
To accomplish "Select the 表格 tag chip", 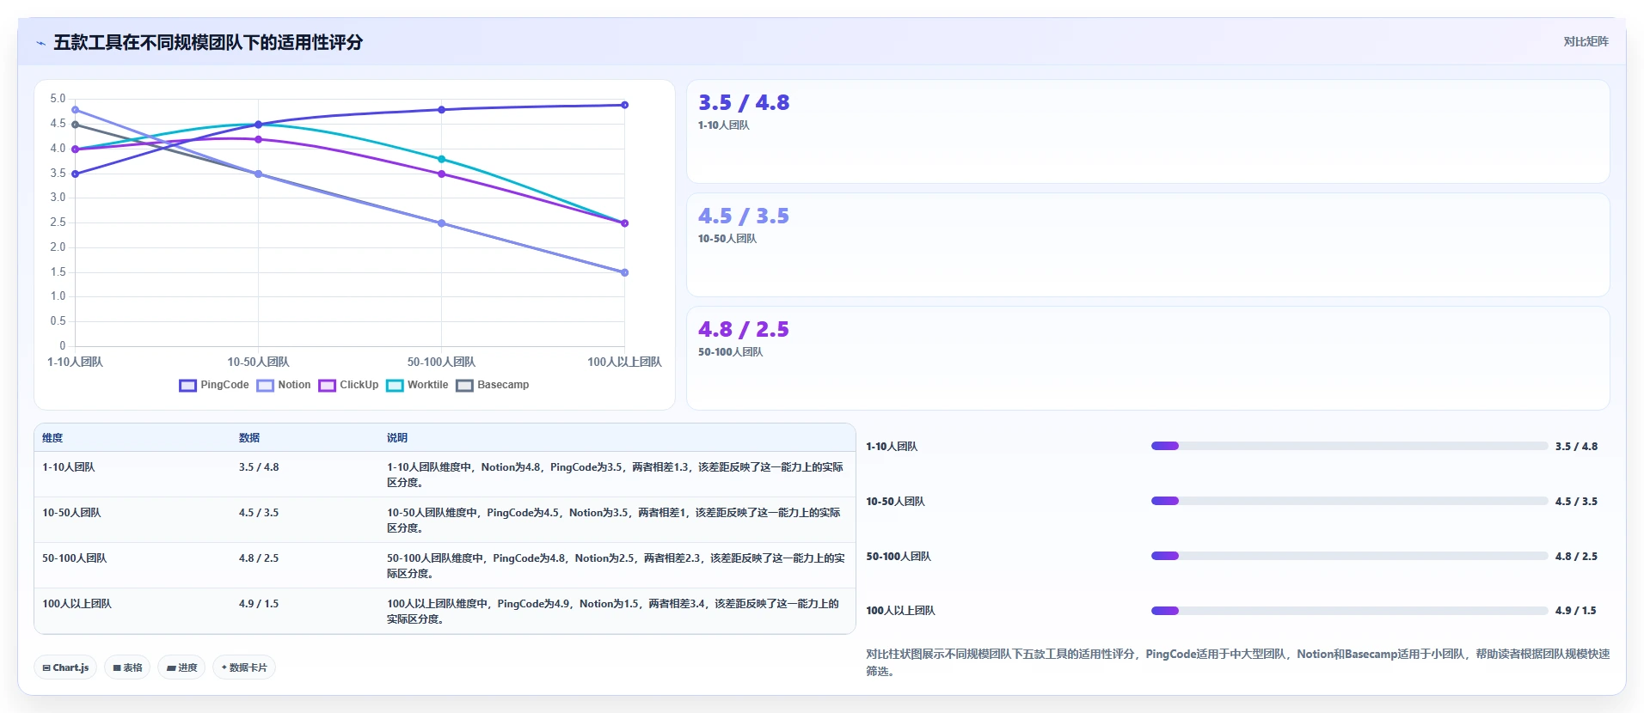I will 127,667.
